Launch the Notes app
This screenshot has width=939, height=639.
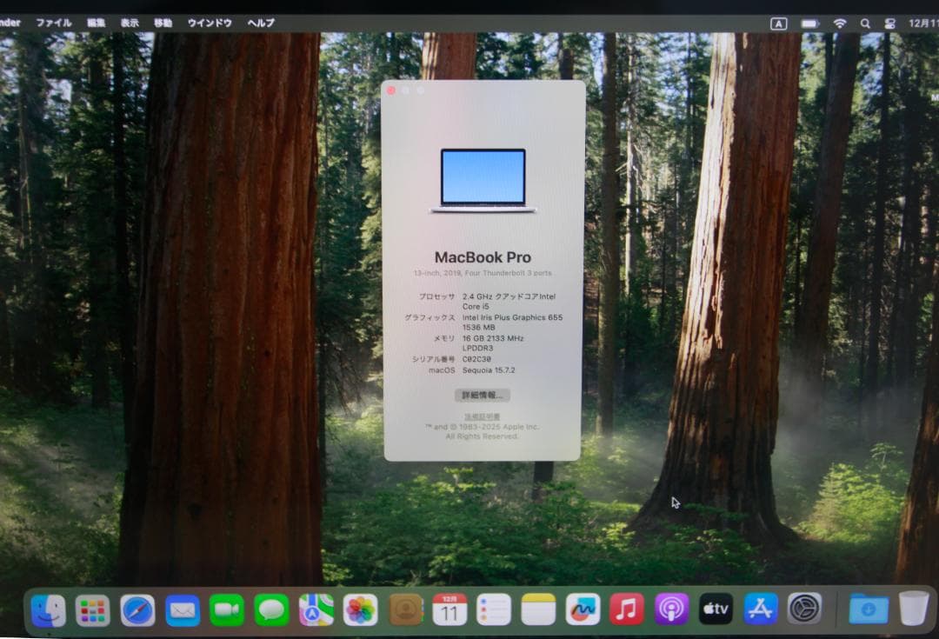tap(537, 609)
